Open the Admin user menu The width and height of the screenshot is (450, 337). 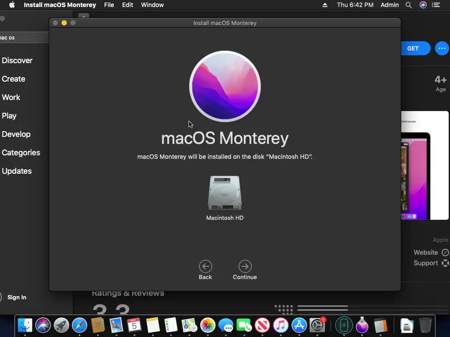389,5
